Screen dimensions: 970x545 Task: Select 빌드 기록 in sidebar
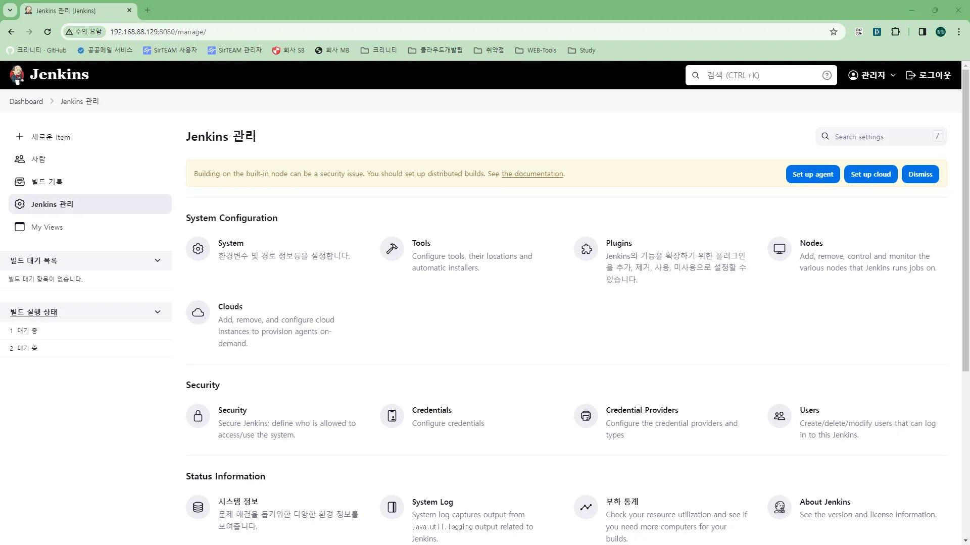point(47,182)
